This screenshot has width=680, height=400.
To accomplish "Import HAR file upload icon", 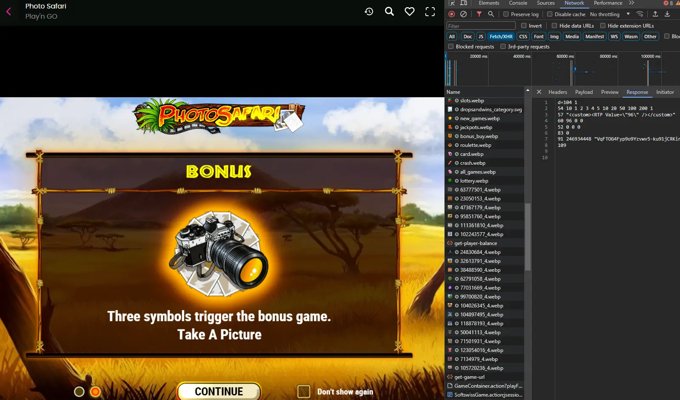I will (x=655, y=14).
